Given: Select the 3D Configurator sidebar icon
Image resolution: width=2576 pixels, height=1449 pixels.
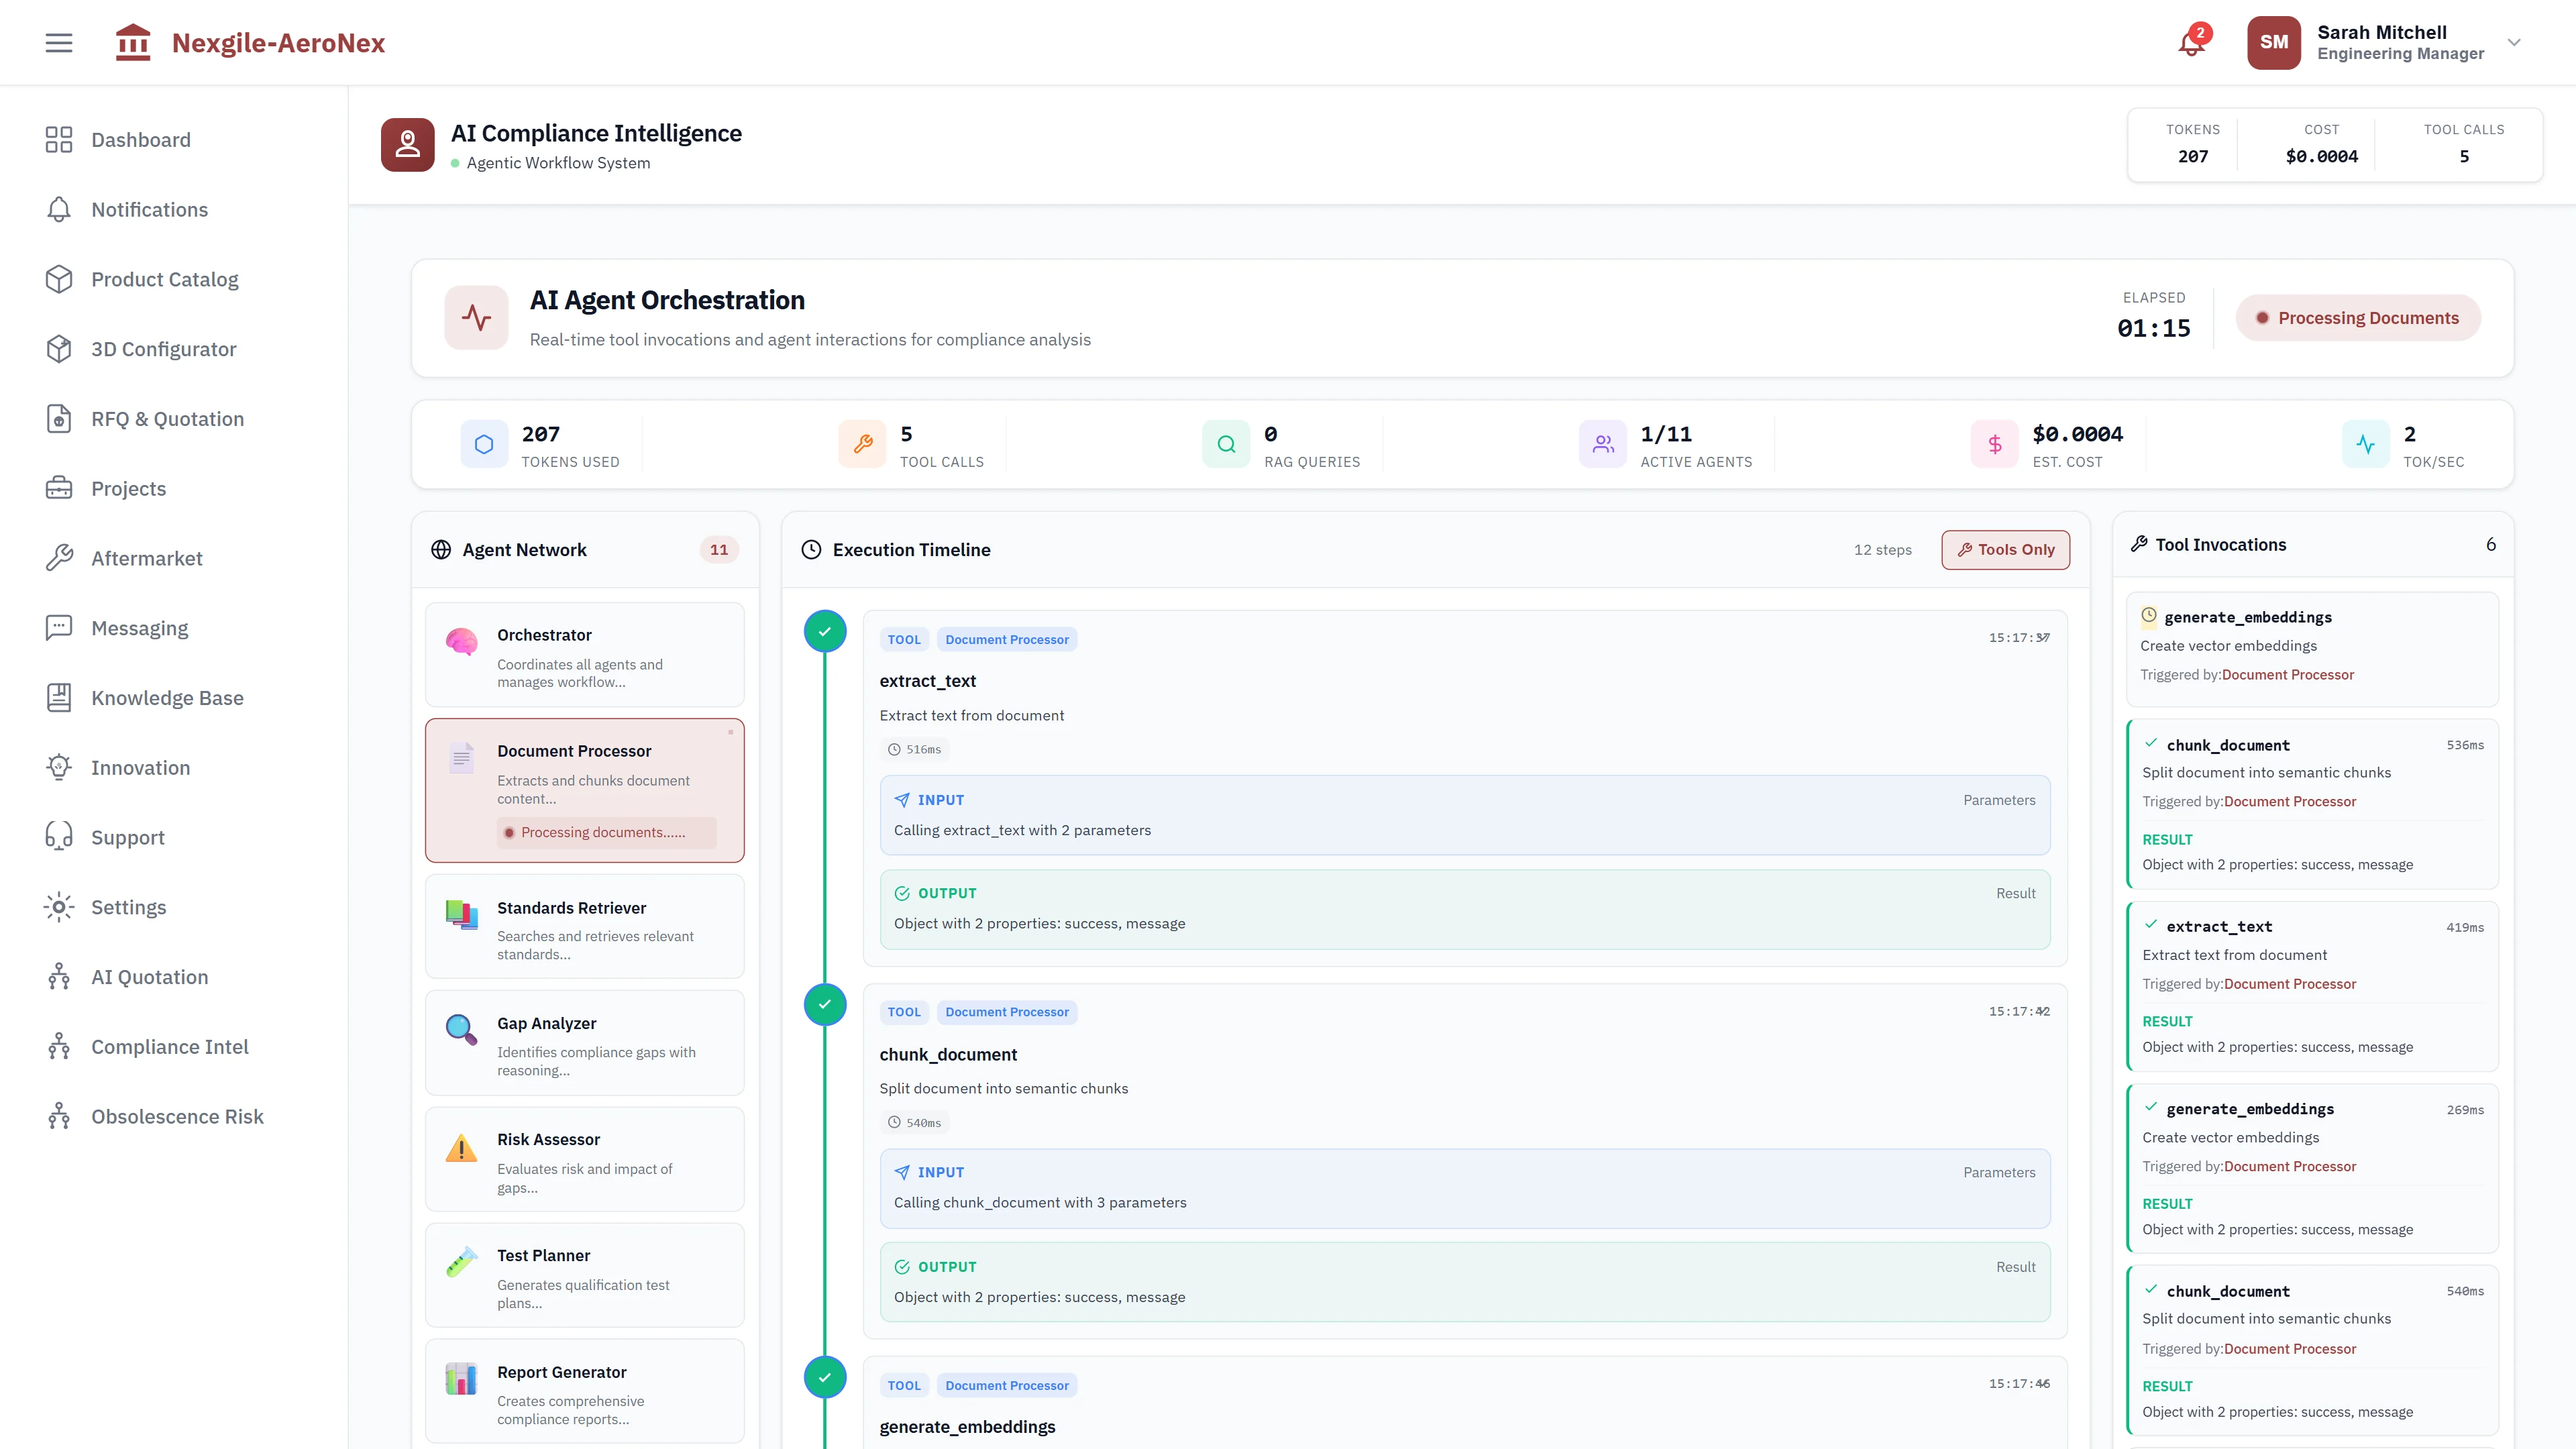Looking at the screenshot, I should click(58, 348).
